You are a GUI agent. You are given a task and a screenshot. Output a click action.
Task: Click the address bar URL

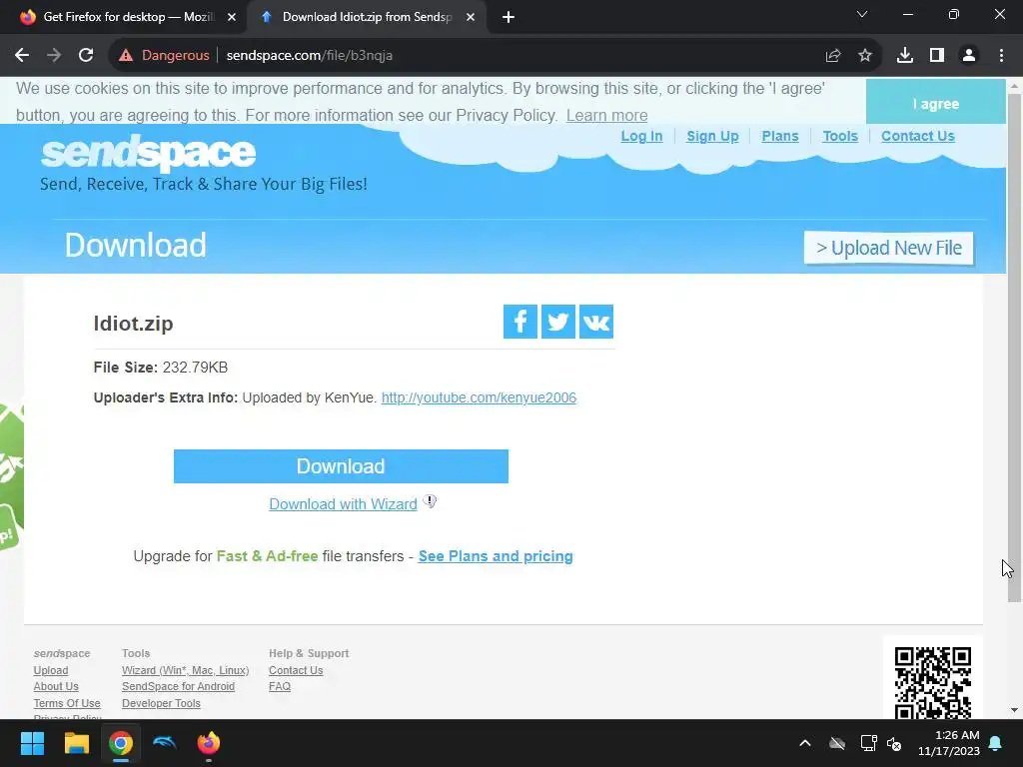pyautogui.click(x=310, y=56)
